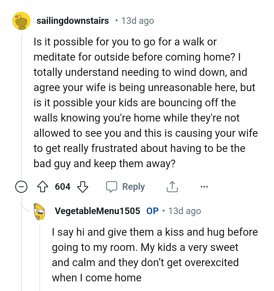Collapse sailingdownstairs' comment thread
274x291 pixels.
pyautogui.click(x=21, y=186)
